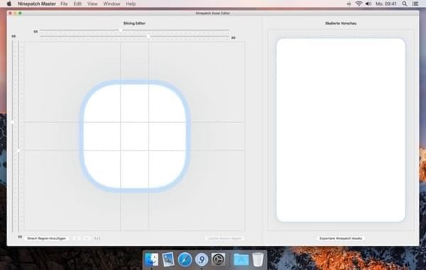Image resolution: width=426 pixels, height=270 pixels.
Task: Open the Ninepatch Master application menu
Action: [37, 4]
